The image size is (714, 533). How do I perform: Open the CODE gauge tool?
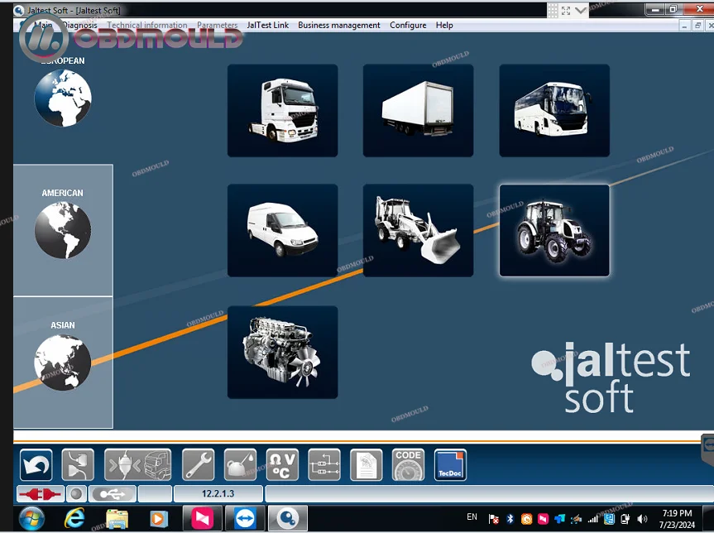coord(408,465)
